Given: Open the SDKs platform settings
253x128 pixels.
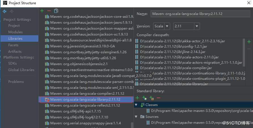Looking at the screenshot, I should (12, 63).
